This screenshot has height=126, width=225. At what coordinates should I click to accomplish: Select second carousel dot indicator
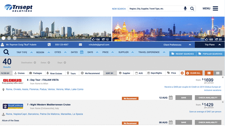coord(9,38)
